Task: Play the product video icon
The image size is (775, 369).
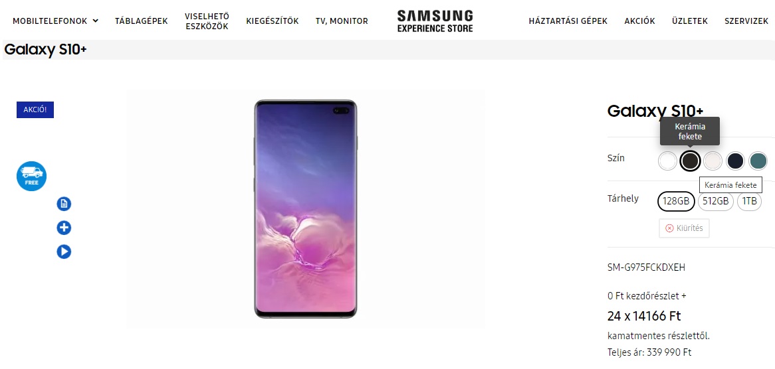Action: pyautogui.click(x=64, y=252)
